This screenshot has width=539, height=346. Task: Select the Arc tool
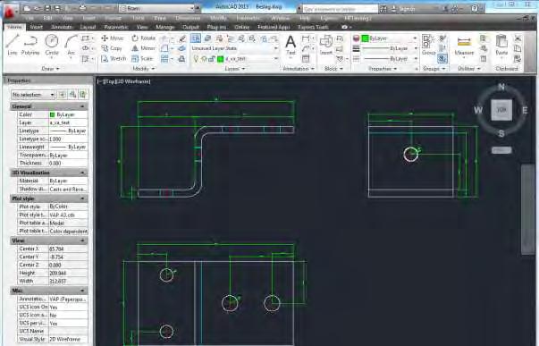click(71, 45)
